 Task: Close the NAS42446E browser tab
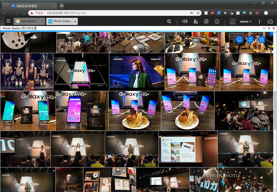54,6
